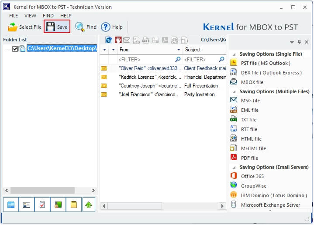Click the grey PDF export icon
Viewport: 314px width, 225px height.
165,40
